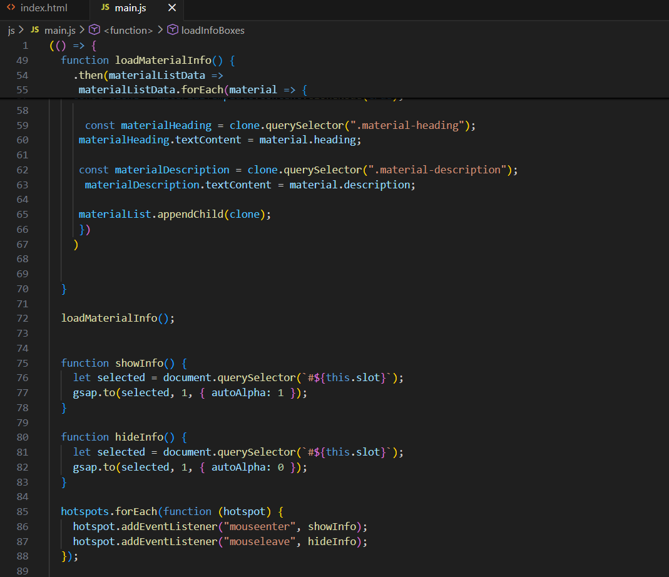This screenshot has width=669, height=577.
Task: Click the template string on line 76
Action: point(347,378)
